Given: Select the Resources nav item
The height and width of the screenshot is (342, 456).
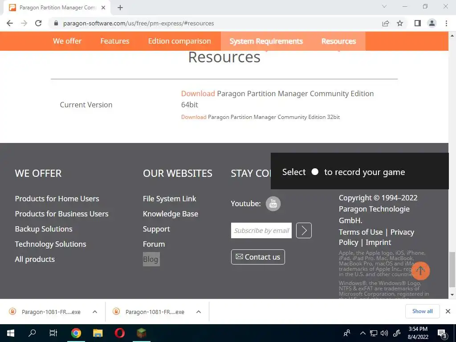Looking at the screenshot, I should coord(338,41).
